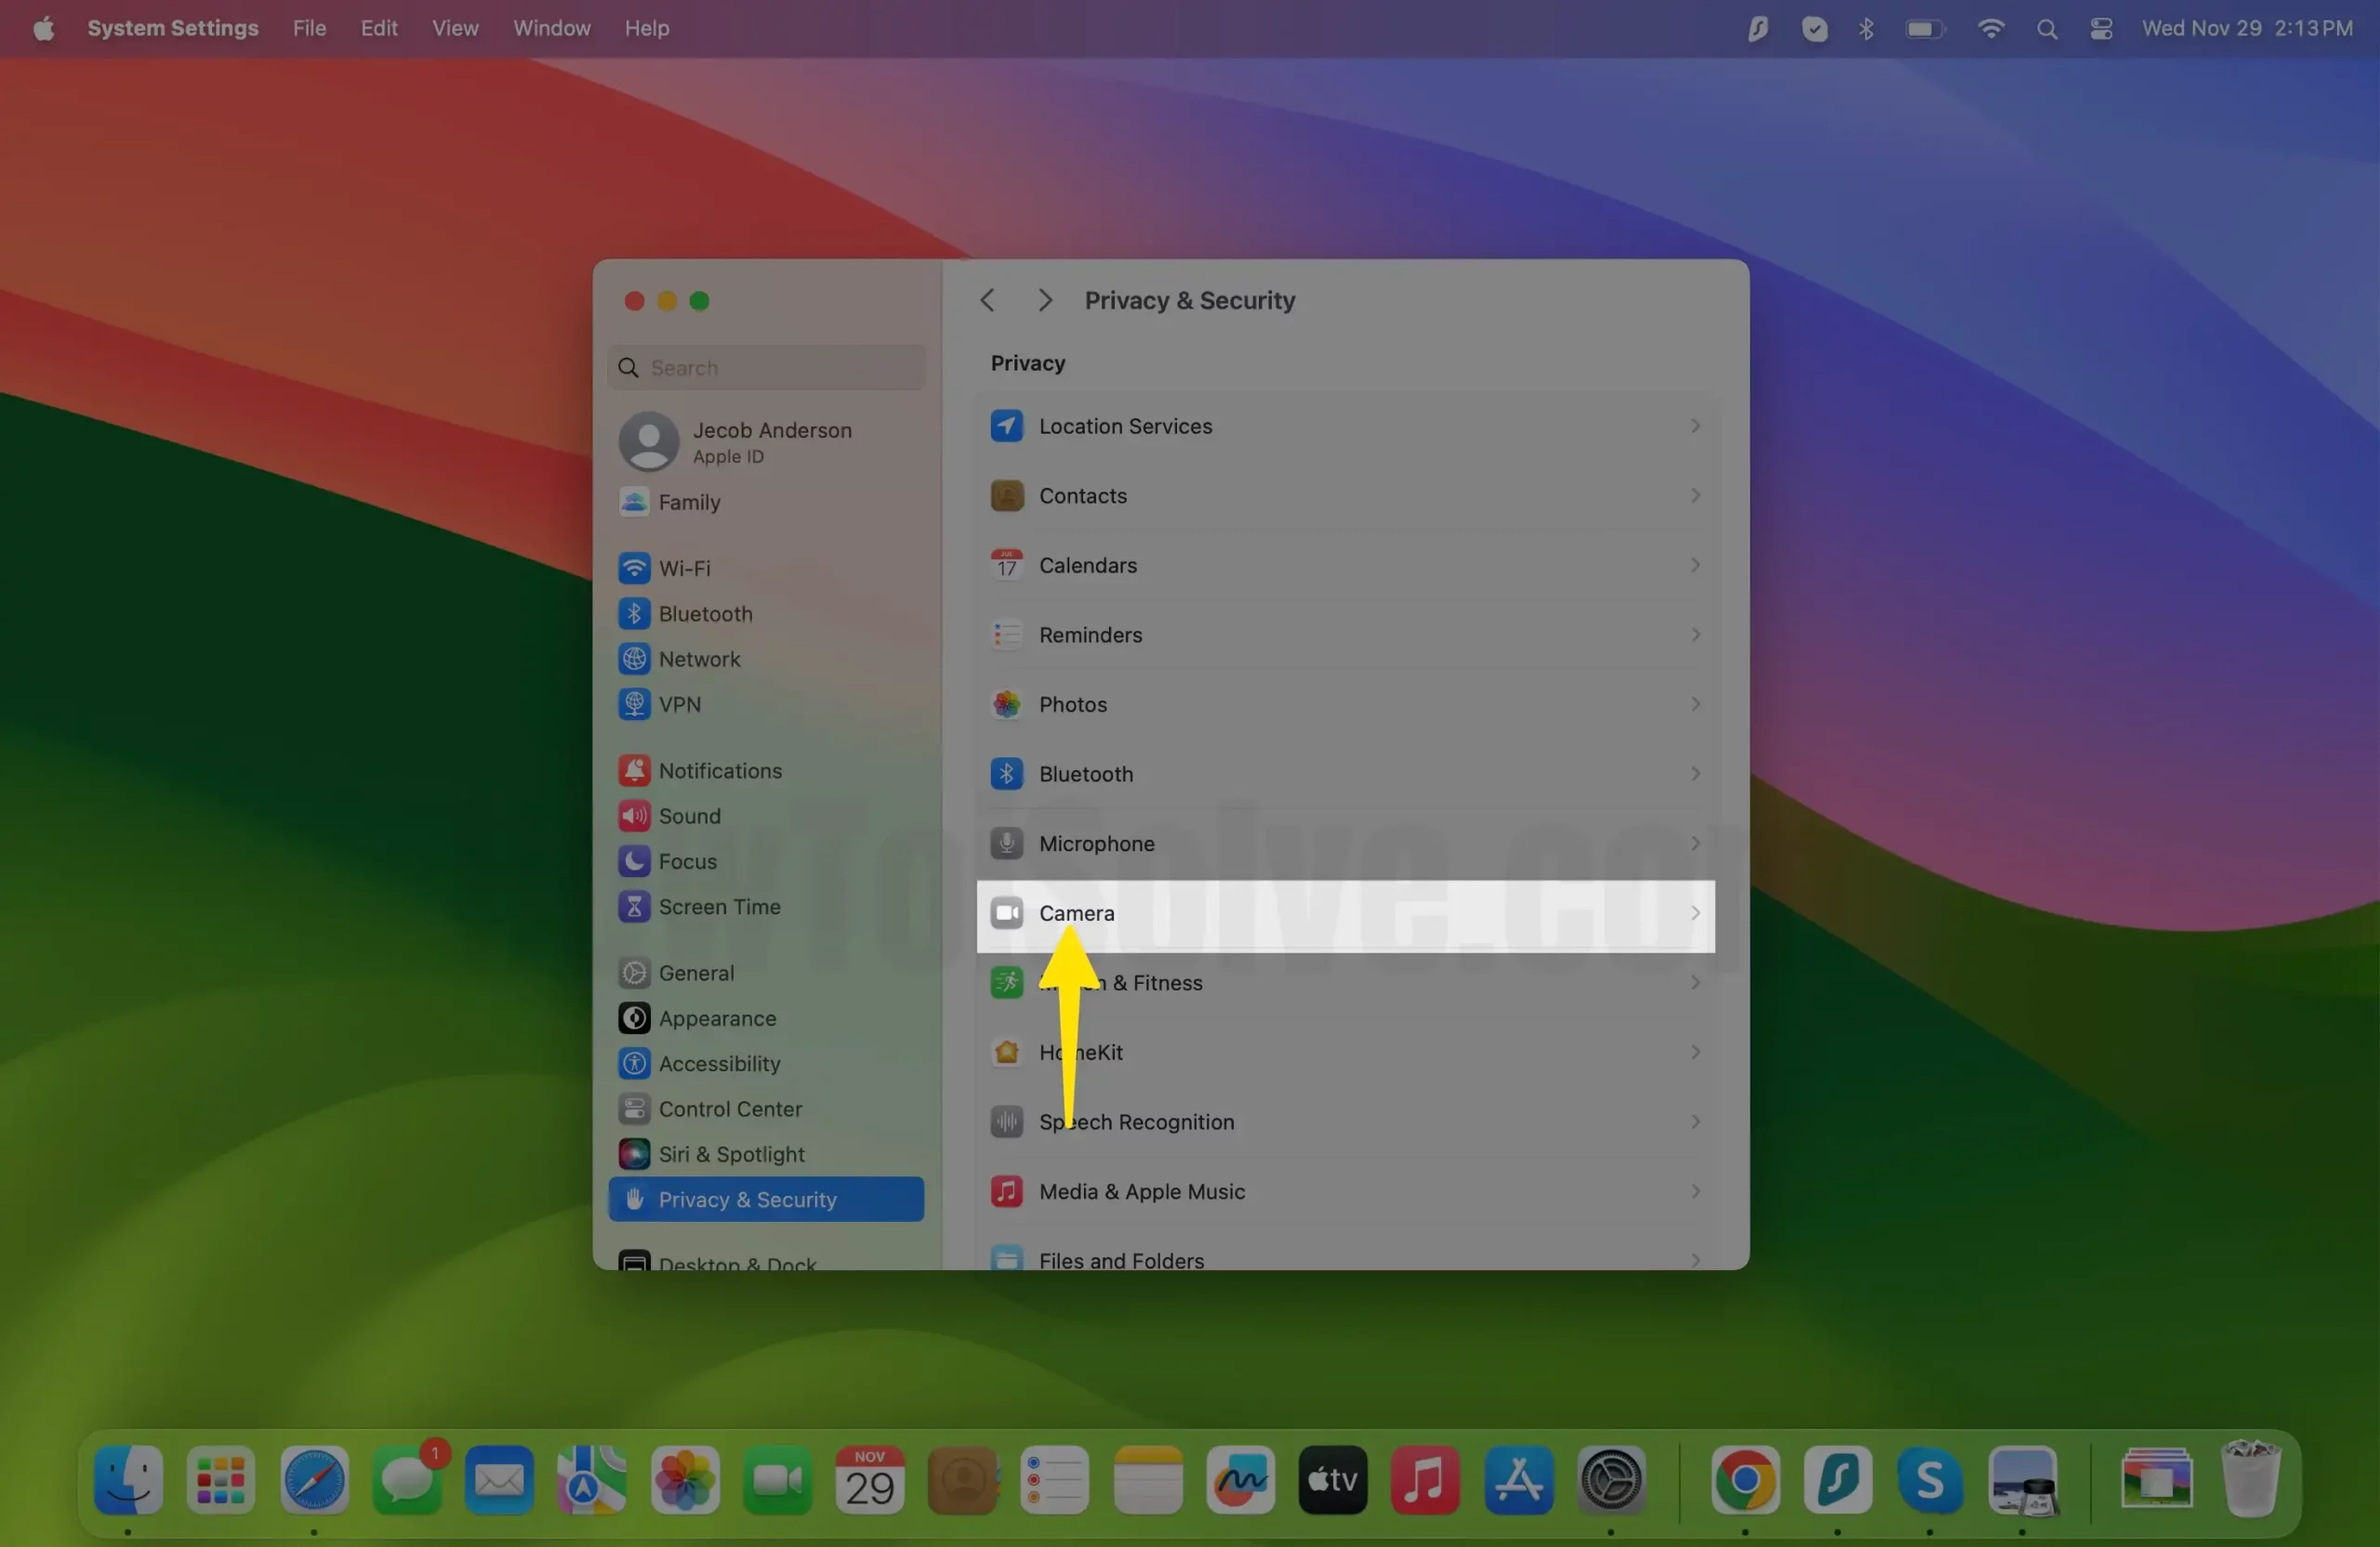2380x1547 pixels.
Task: Open Location Services arrow icon
Action: (x=1006, y=426)
